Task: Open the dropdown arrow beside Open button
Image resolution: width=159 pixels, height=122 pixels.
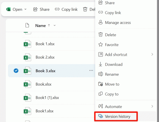Action: click(x=26, y=9)
